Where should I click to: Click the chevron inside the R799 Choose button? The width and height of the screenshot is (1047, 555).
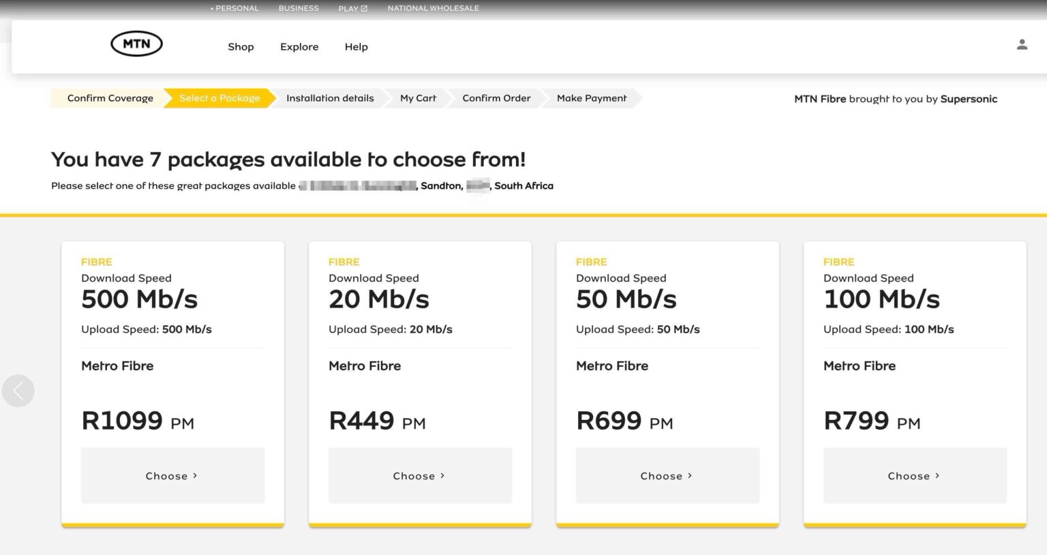pos(937,475)
